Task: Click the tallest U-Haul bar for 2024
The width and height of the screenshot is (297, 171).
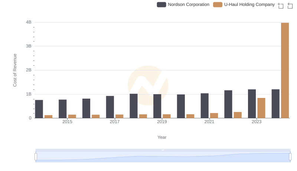Action: pyautogui.click(x=285, y=70)
